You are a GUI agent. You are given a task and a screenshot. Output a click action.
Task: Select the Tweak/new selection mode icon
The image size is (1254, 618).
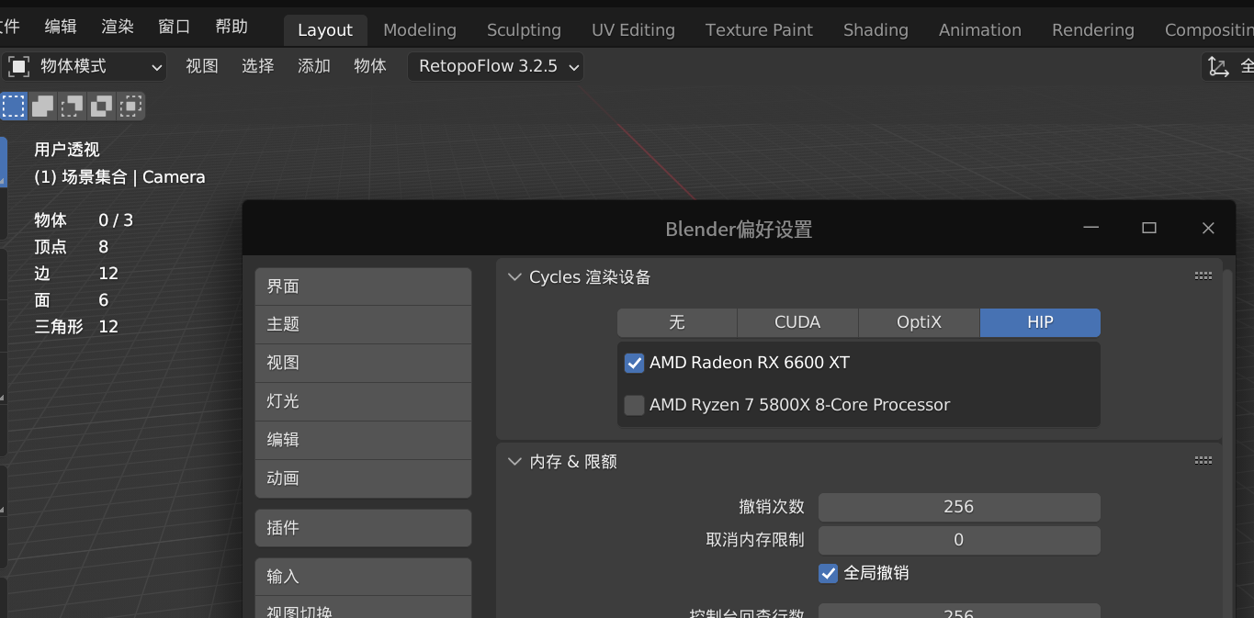pos(13,106)
